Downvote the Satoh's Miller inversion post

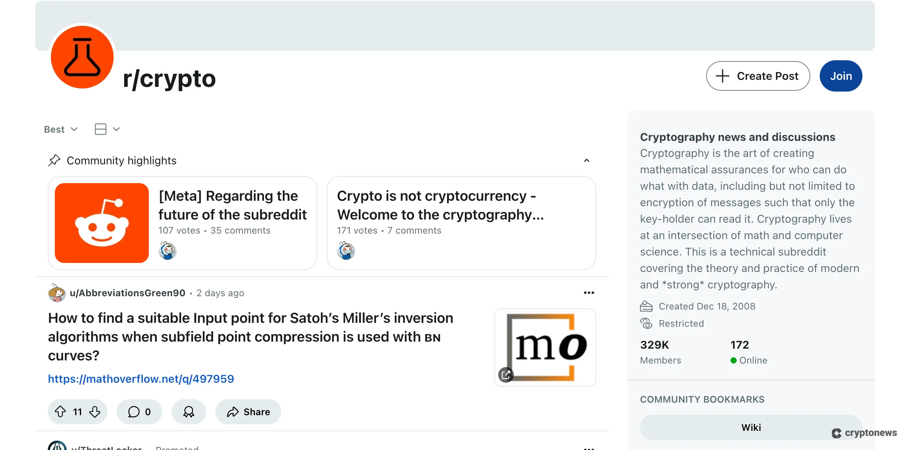coord(94,412)
